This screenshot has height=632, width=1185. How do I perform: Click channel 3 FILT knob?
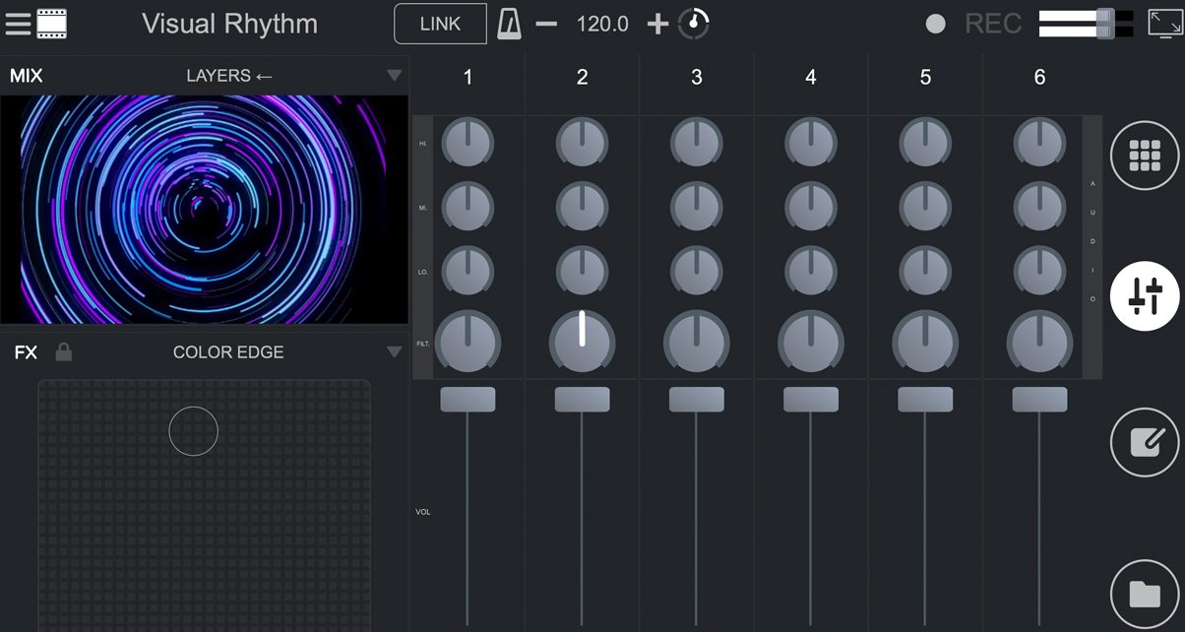[x=696, y=342]
